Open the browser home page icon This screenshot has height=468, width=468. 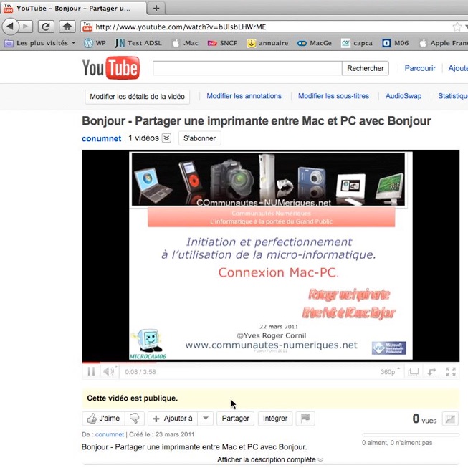point(67,27)
